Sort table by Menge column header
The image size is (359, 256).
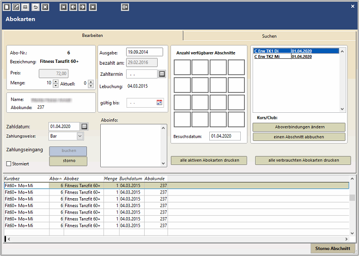click(111, 179)
